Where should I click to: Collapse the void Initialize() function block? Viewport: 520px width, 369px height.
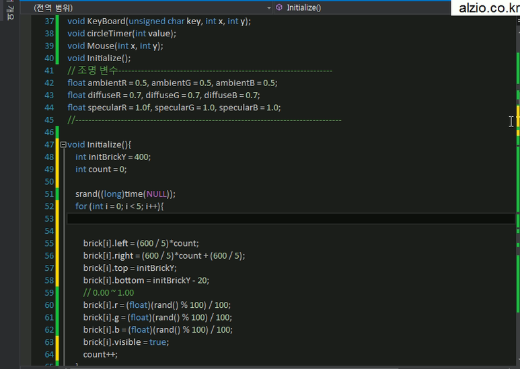pos(63,145)
